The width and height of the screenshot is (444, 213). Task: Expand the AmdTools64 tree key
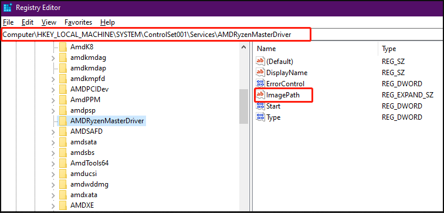[x=53, y=164]
